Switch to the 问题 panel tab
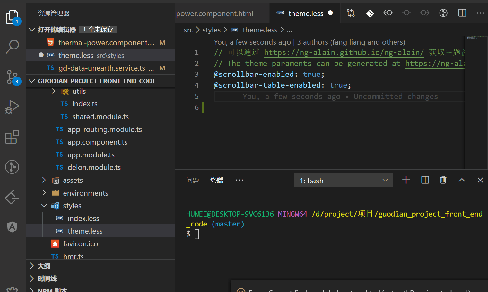The width and height of the screenshot is (488, 292). [x=193, y=181]
